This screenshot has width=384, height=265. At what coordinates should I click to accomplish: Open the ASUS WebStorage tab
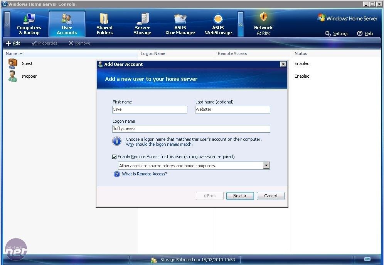point(218,24)
